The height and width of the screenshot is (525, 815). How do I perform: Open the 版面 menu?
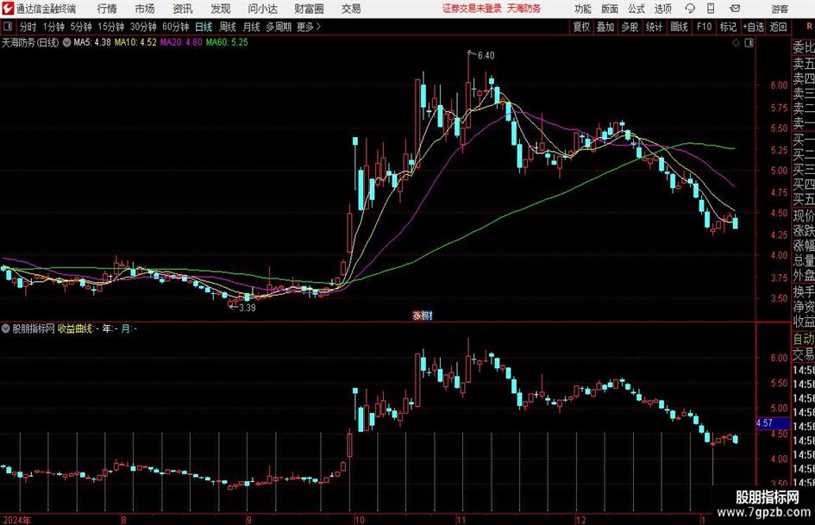click(x=609, y=9)
